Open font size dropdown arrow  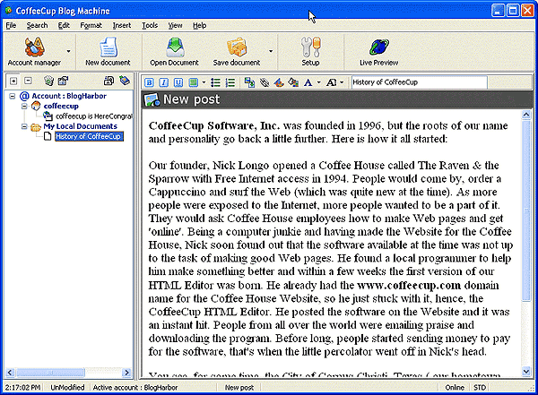(342, 82)
